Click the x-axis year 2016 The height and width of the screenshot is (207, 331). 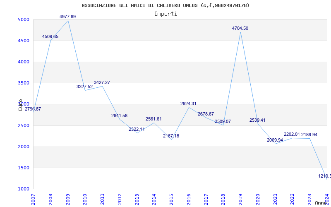(x=189, y=200)
